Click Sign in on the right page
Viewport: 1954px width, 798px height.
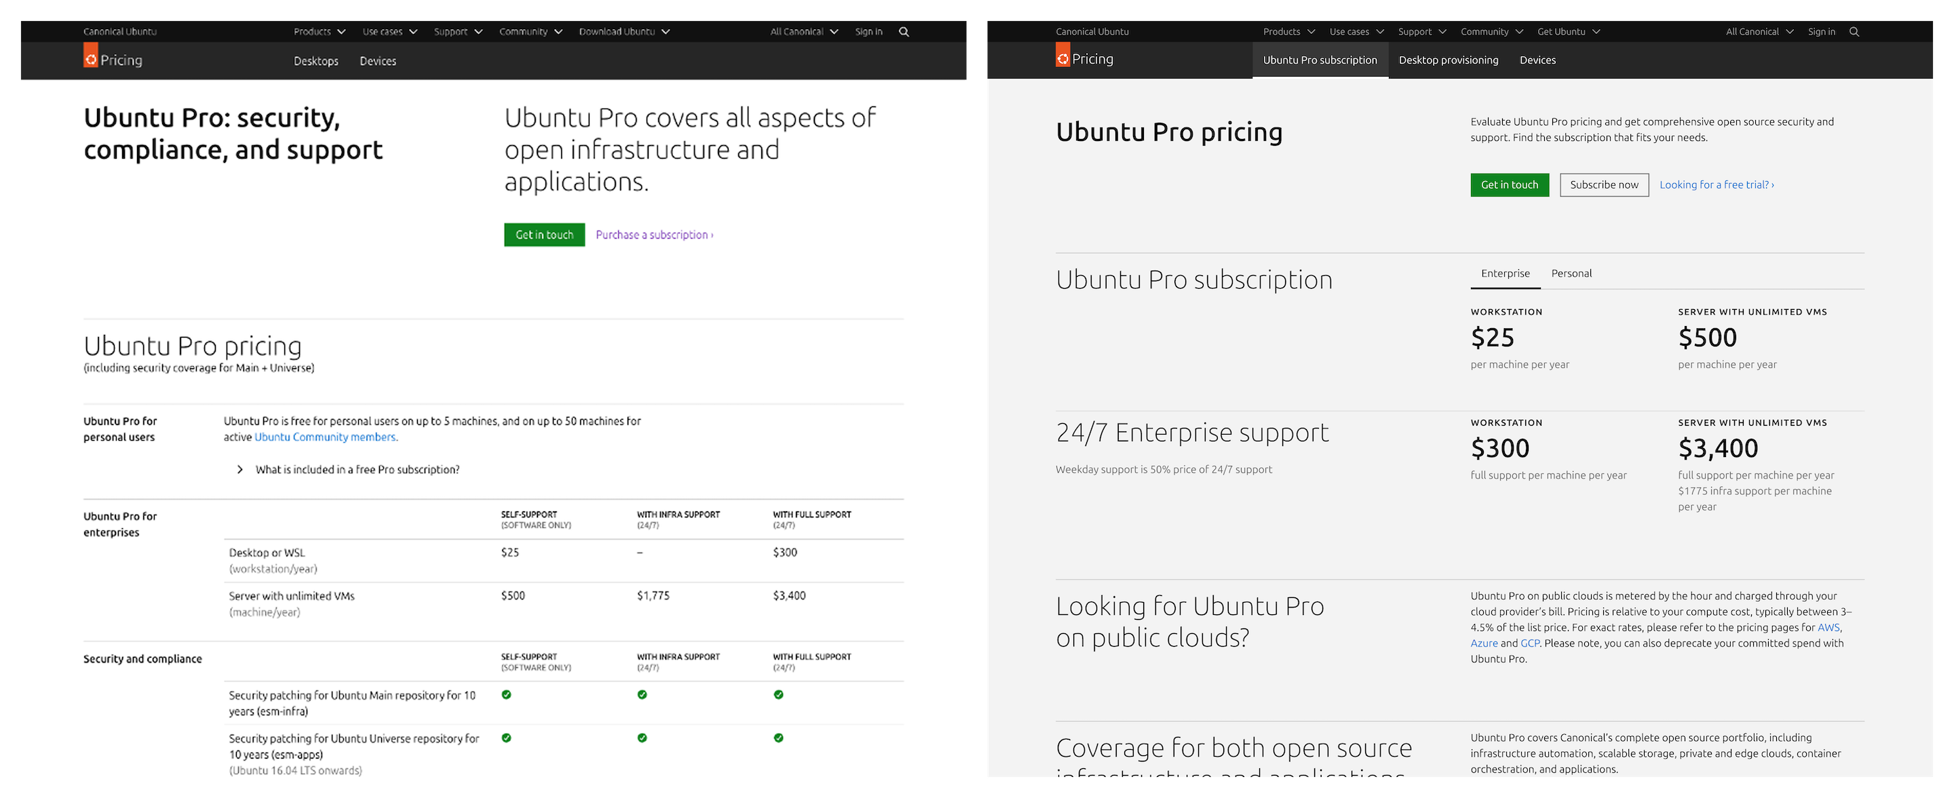point(1821,32)
